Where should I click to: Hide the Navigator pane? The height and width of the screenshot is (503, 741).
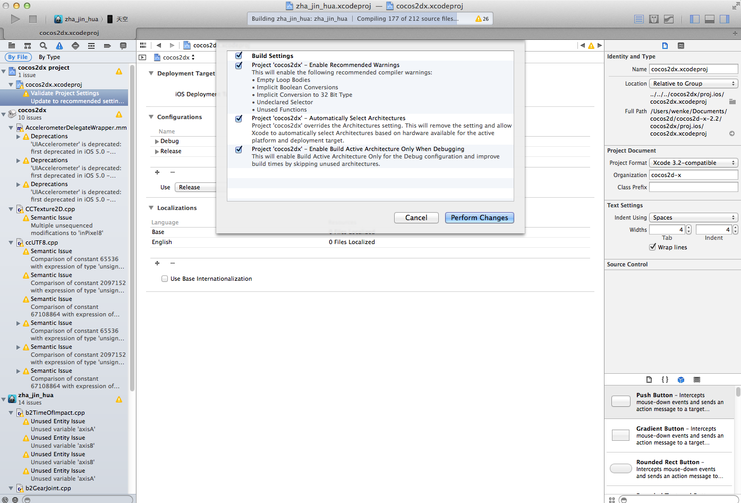[x=695, y=19]
